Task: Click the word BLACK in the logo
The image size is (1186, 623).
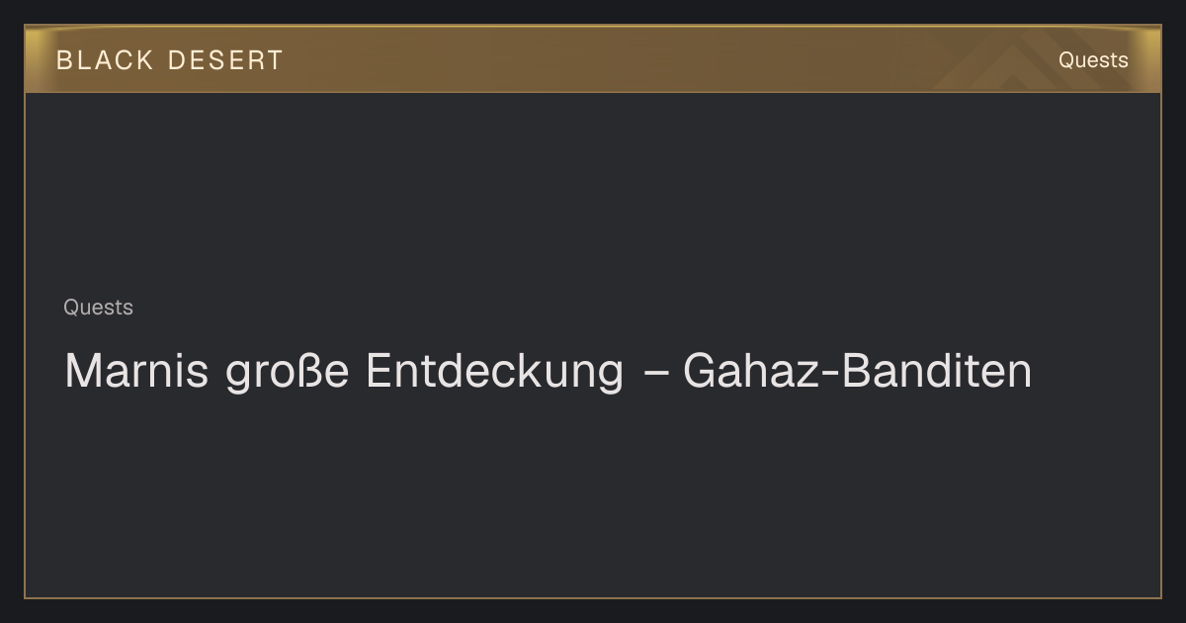Action: [x=105, y=60]
